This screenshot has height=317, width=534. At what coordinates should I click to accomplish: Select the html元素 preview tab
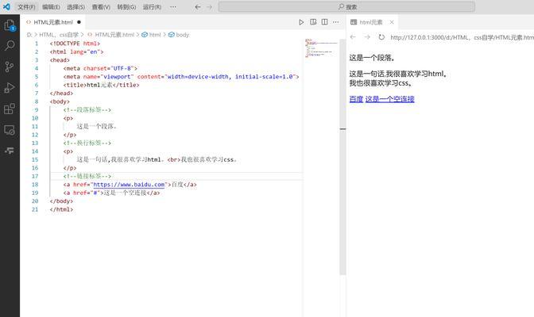[x=371, y=22]
